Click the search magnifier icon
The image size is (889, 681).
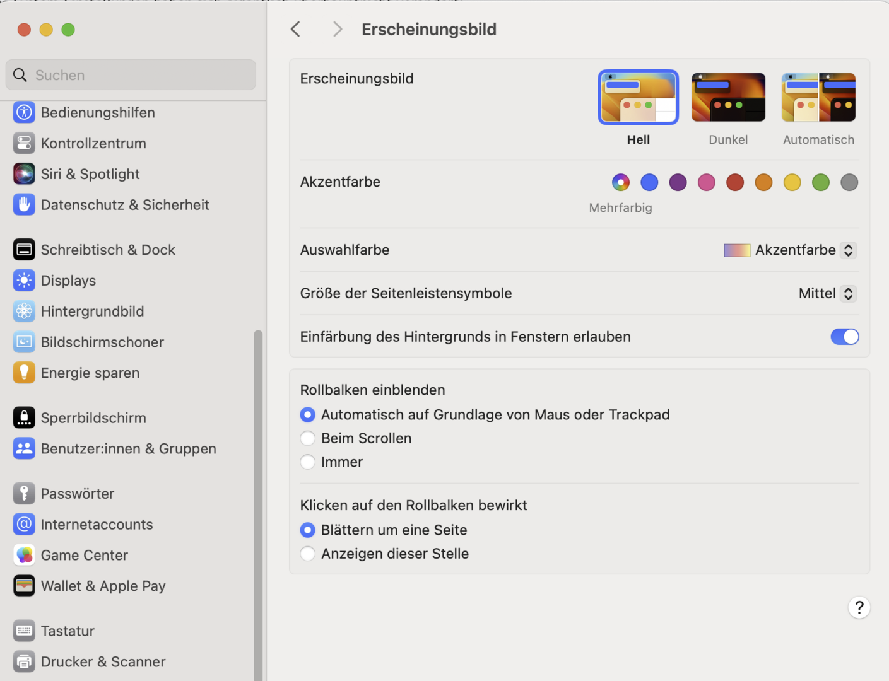click(20, 75)
